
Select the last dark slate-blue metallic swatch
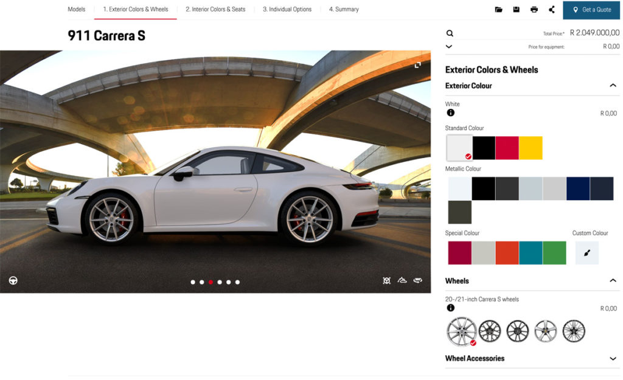pos(602,188)
